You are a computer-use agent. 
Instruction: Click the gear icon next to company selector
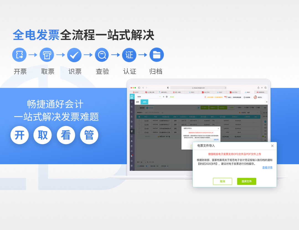click(167, 97)
